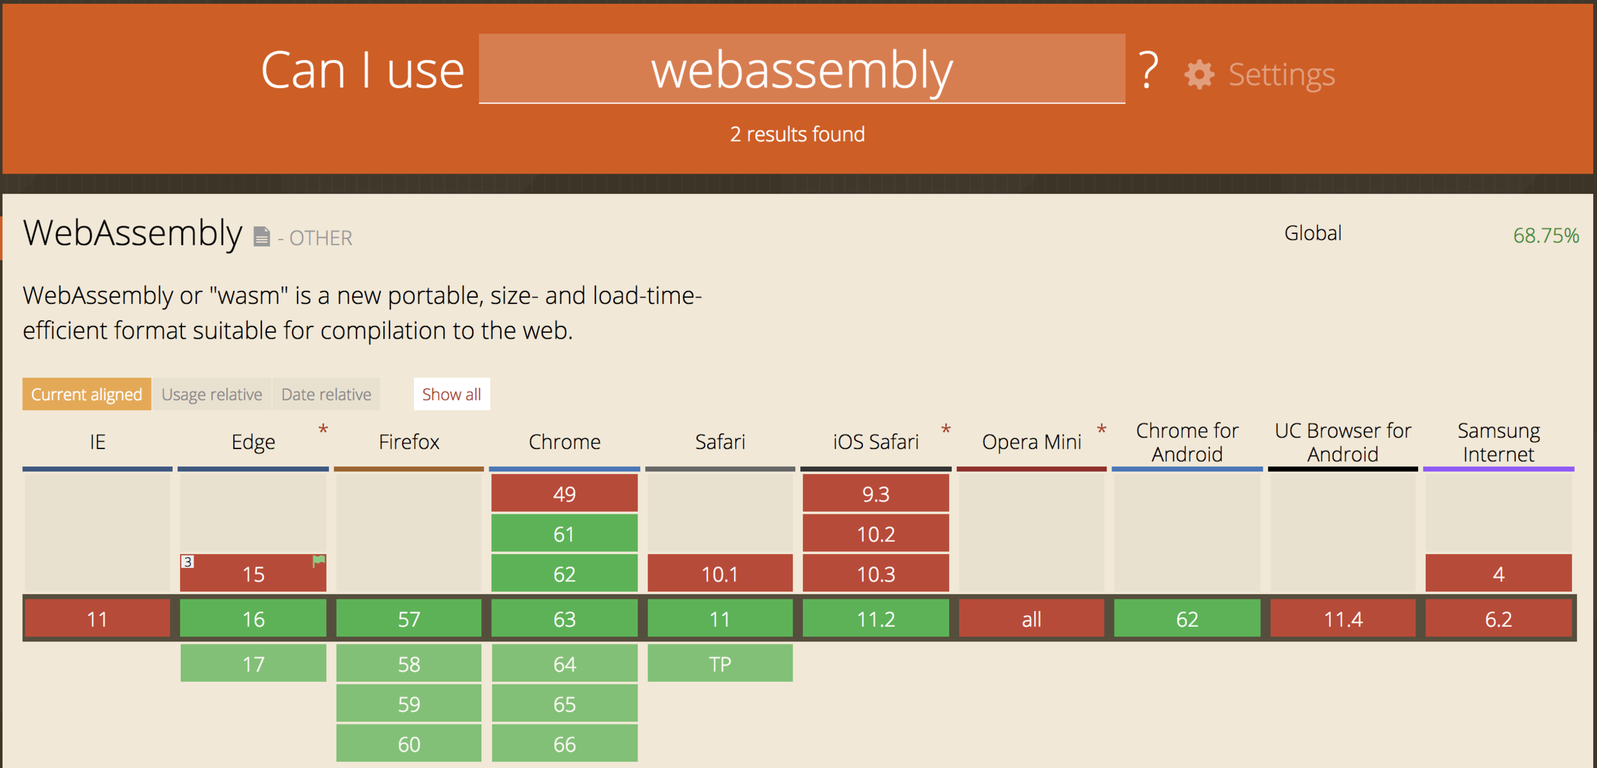
Task: Click the webassembly search input field
Action: coord(802,69)
